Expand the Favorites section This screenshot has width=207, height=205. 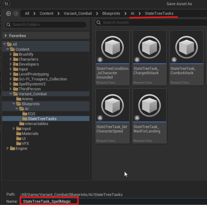(x=6, y=36)
